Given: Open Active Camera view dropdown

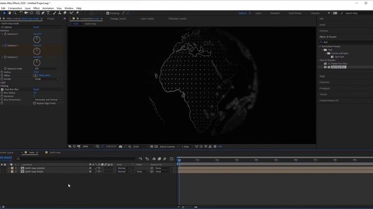Looking at the screenshot, I should pos(169,147).
